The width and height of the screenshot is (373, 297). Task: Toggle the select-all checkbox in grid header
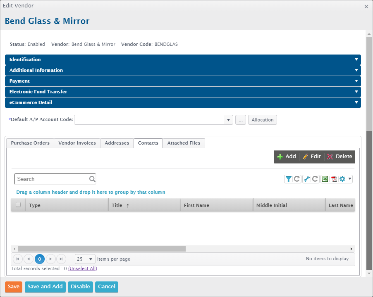tap(18, 204)
